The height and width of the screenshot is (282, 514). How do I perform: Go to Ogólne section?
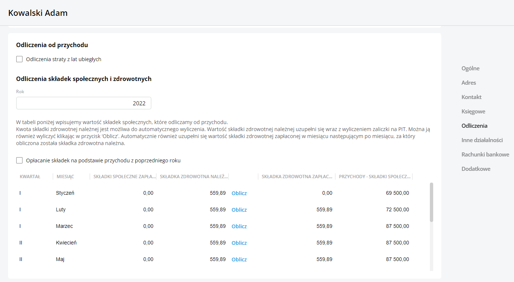tap(470, 68)
